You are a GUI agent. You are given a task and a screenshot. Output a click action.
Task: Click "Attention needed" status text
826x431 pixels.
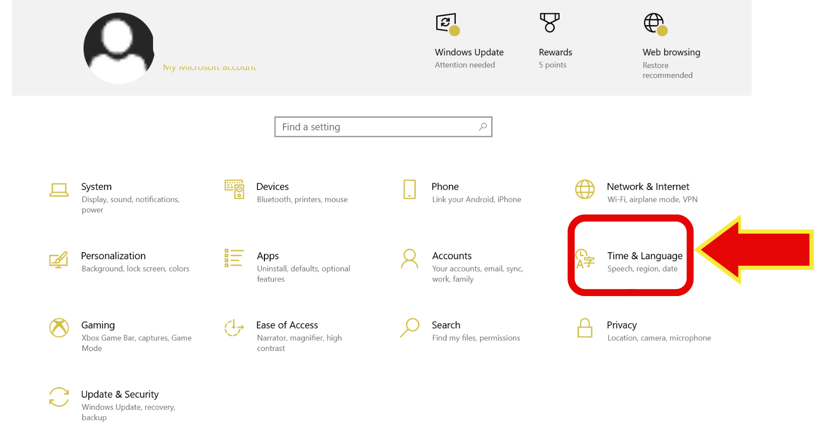pos(465,65)
